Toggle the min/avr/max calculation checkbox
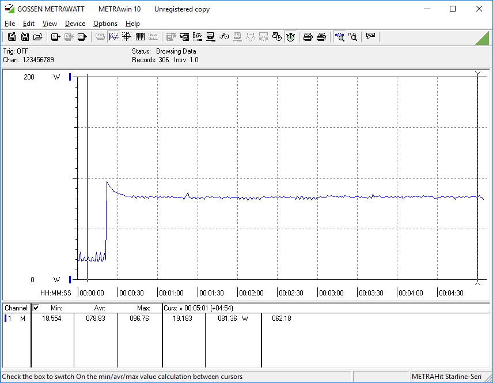This screenshot has height=383, width=493. click(36, 308)
